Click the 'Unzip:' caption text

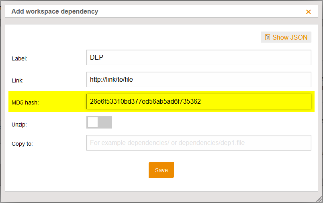point(19,125)
